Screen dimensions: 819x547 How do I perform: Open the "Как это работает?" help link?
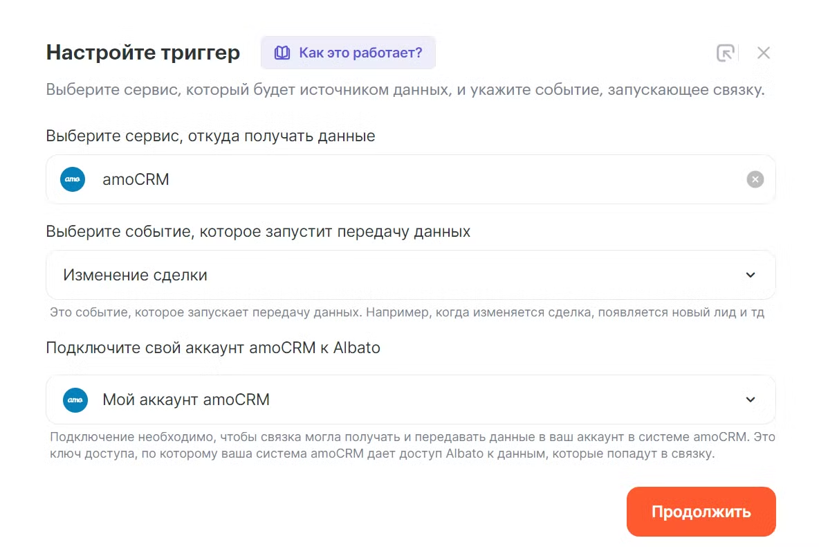360,53
